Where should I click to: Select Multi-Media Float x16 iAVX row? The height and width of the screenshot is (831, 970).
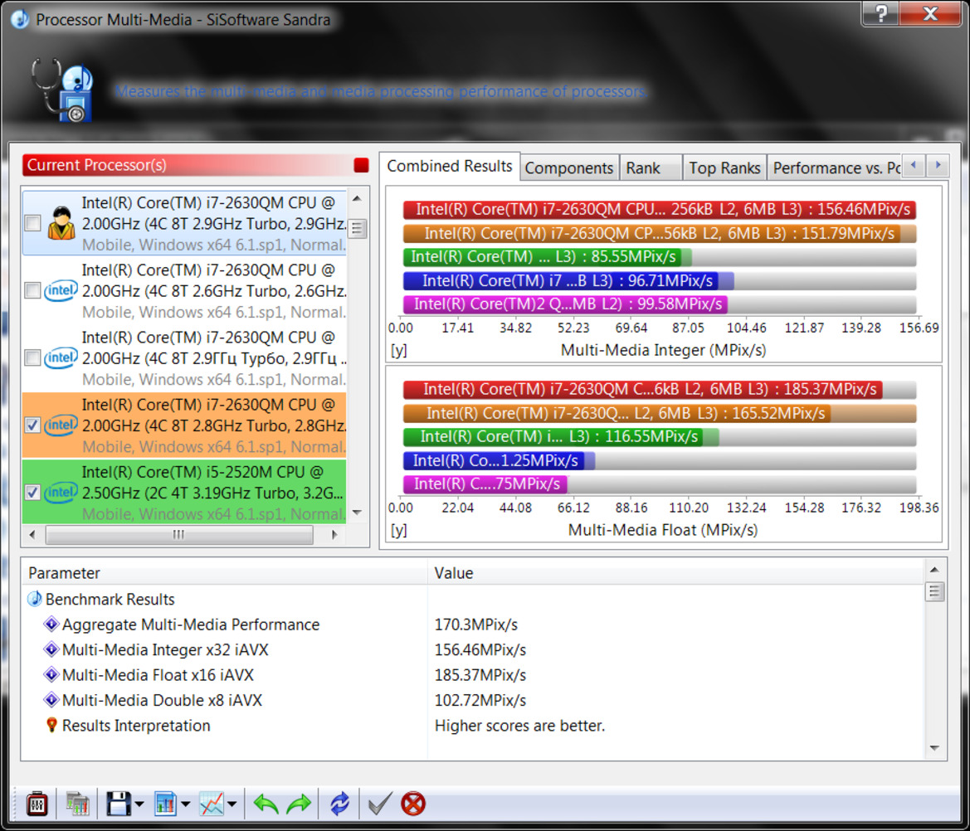pyautogui.click(x=472, y=674)
